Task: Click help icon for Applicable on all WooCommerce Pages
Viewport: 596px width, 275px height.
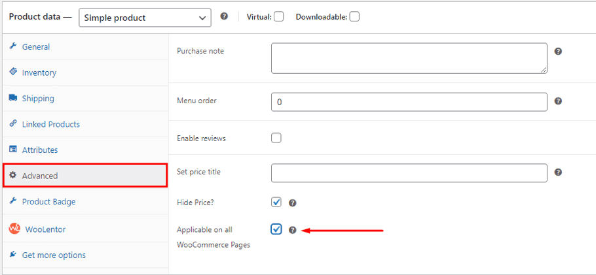Action: 292,230
